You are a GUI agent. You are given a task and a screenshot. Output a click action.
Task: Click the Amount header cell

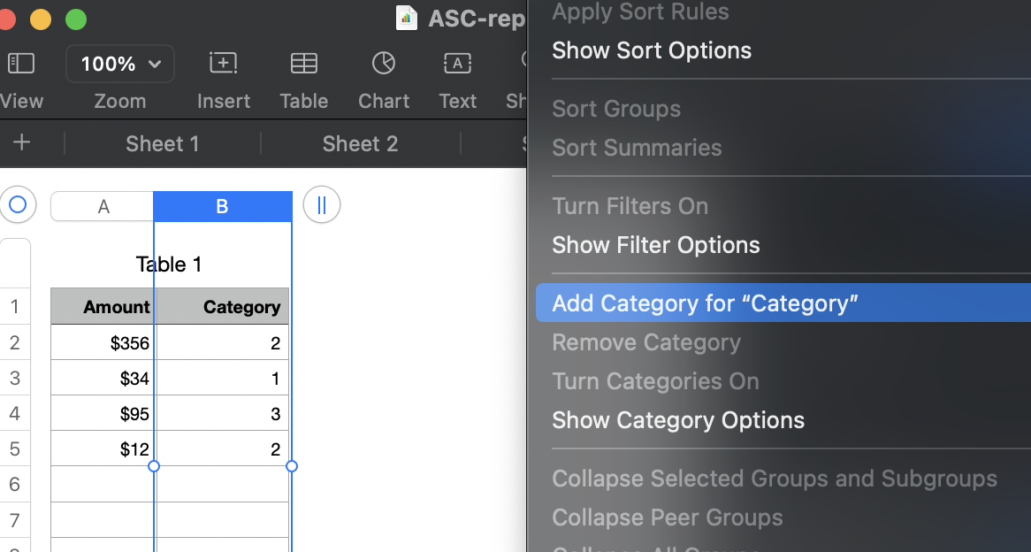[103, 307]
